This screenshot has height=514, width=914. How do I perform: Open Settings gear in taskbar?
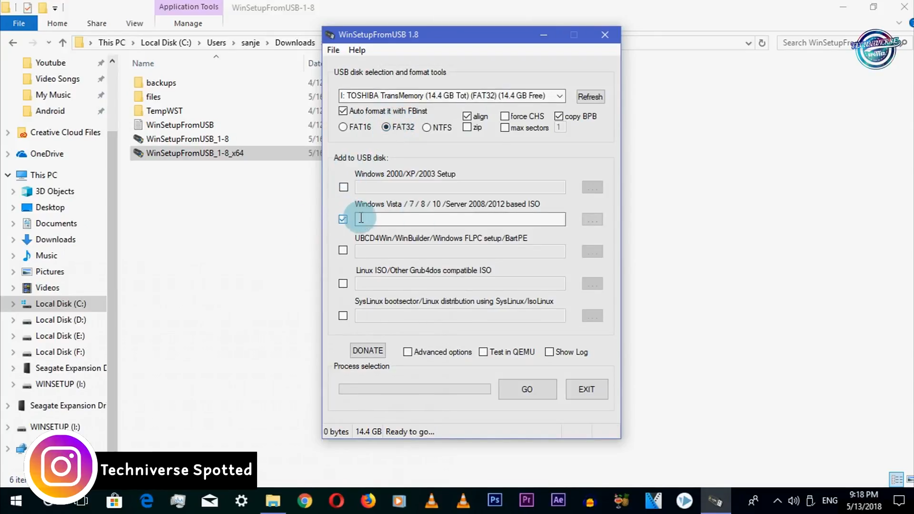241,501
